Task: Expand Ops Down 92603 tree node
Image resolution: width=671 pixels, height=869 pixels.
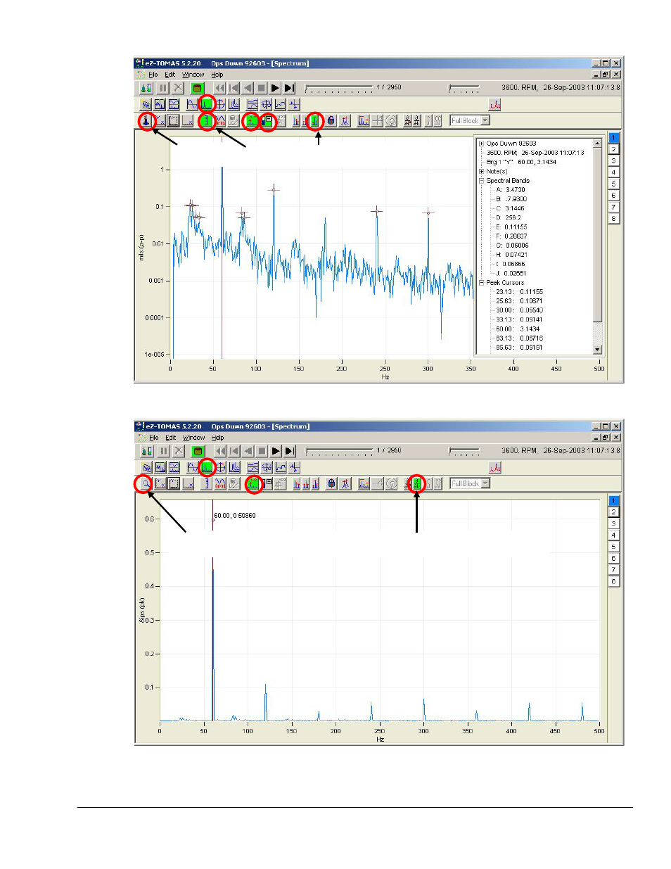Action: pos(482,144)
